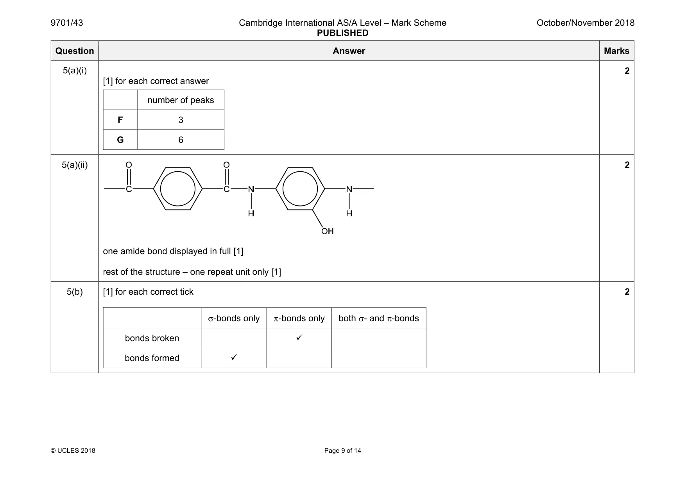The image size is (686, 484).
Task: Click the word PUBLISHED in the header
Action: coord(342,33)
